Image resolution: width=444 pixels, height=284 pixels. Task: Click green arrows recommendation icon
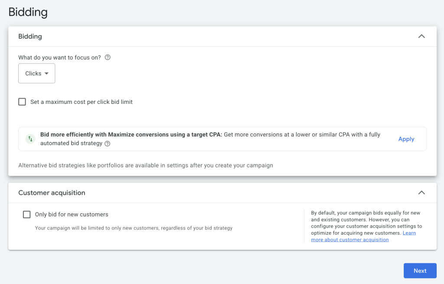(x=30, y=139)
